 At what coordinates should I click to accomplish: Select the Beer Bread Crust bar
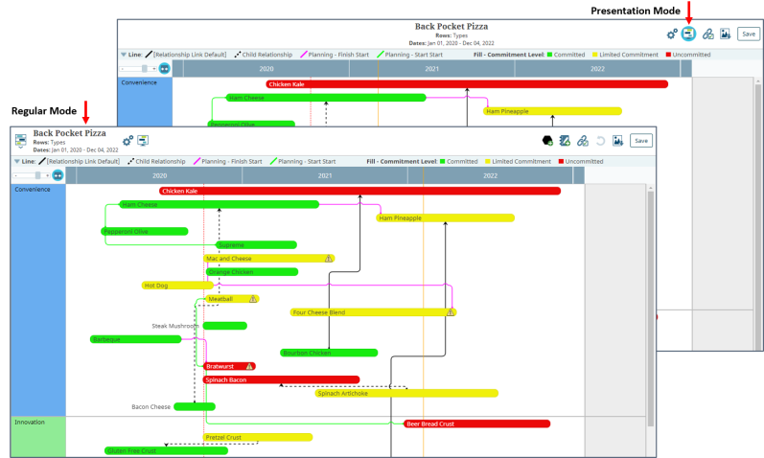click(x=477, y=424)
